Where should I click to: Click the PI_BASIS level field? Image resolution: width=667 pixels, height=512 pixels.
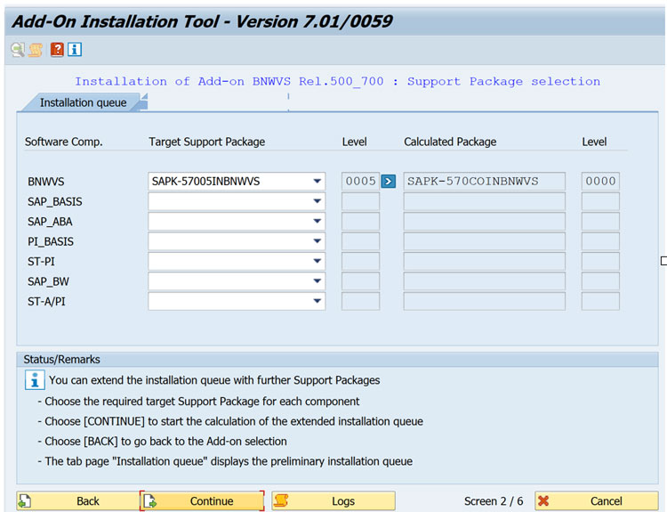coord(360,241)
